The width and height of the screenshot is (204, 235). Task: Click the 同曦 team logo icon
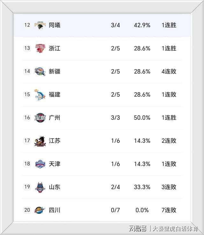click(40, 25)
